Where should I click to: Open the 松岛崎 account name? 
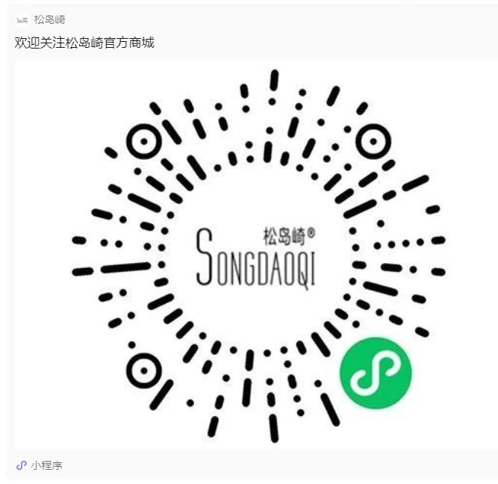click(49, 19)
